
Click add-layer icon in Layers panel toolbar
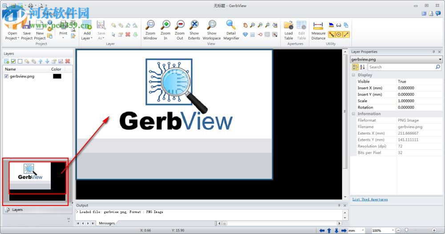pos(6,61)
